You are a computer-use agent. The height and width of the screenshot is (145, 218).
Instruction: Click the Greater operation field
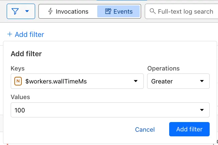172,81
